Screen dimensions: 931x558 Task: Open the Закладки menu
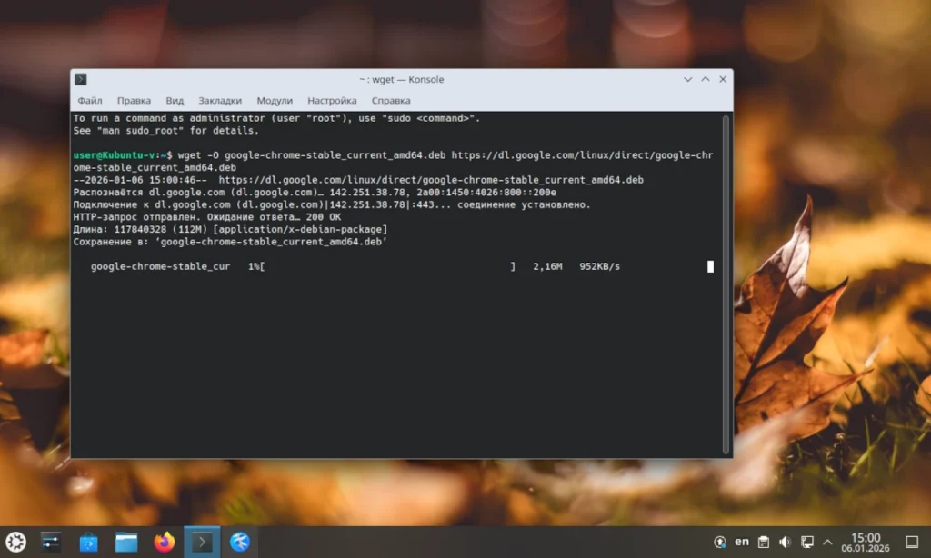point(220,100)
